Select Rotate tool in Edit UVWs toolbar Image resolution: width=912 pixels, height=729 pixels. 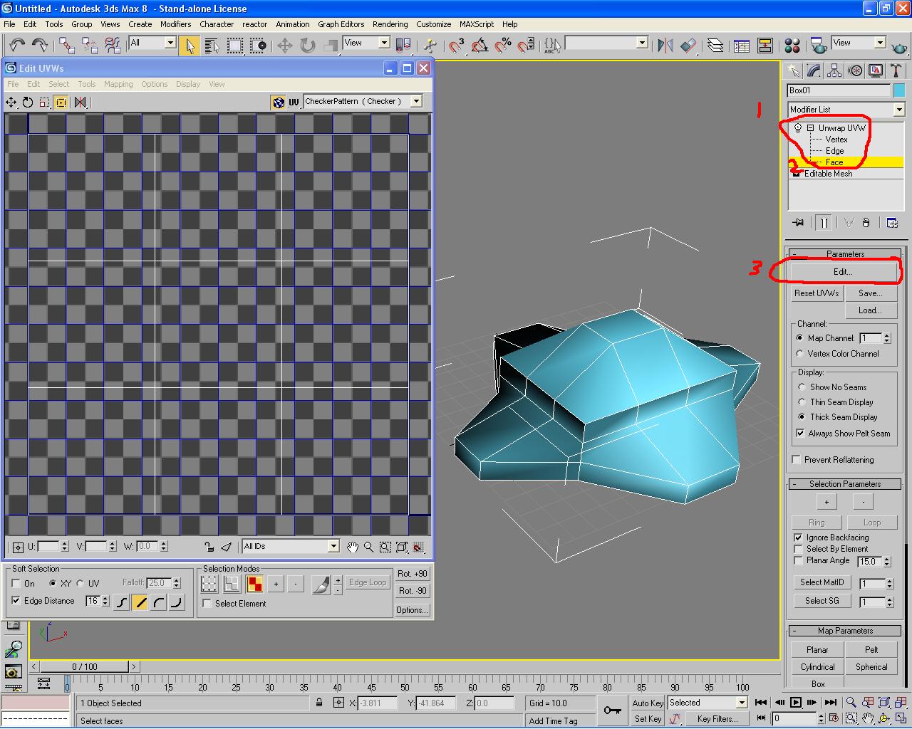point(28,103)
